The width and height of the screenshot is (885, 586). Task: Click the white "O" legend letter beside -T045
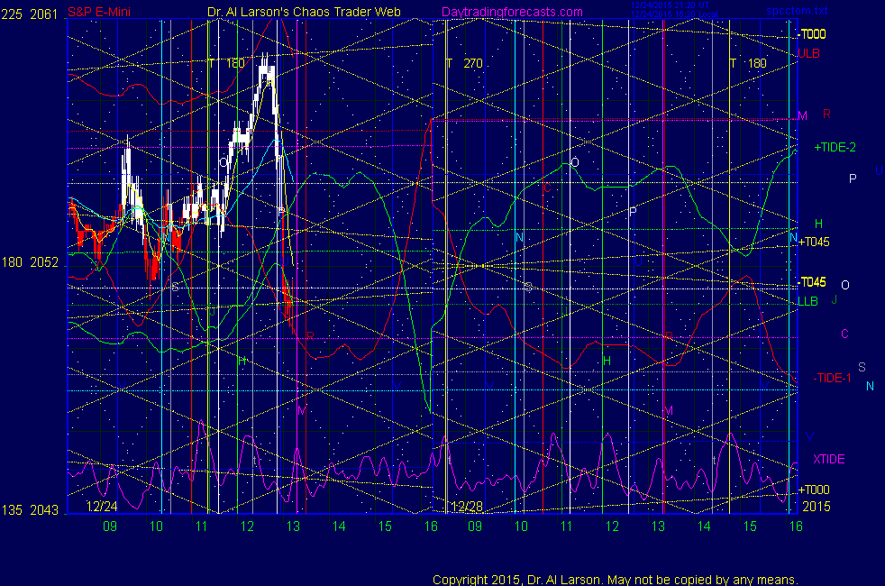point(845,285)
